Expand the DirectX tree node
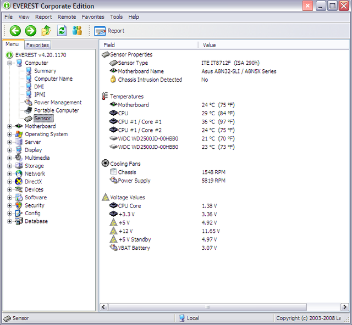 pos(10,182)
